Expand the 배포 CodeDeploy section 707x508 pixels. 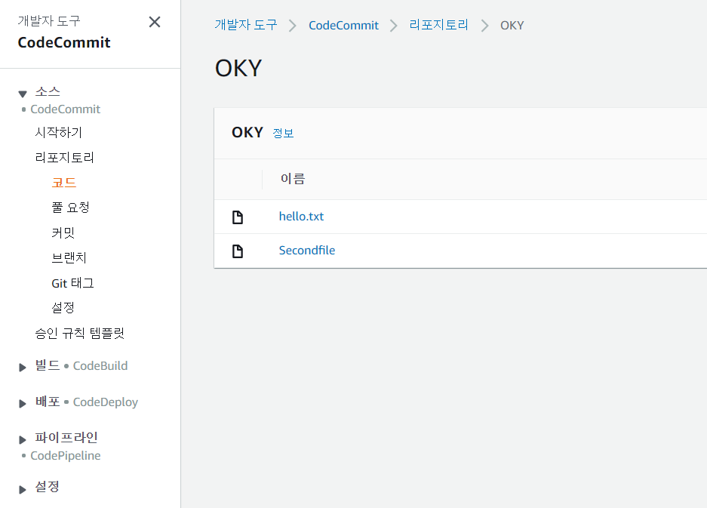coord(22,403)
